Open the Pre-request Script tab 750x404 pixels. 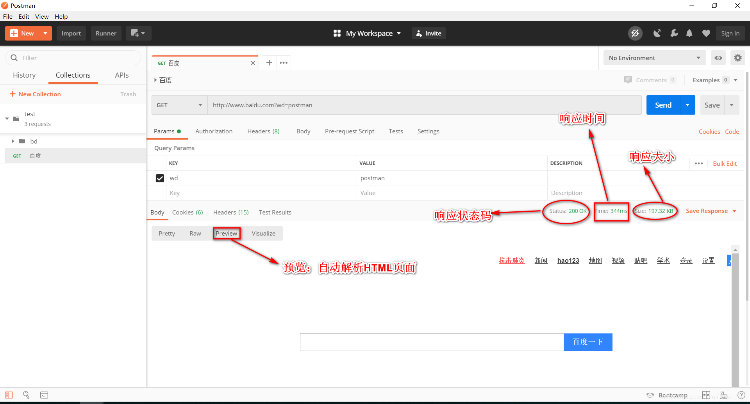click(x=349, y=131)
